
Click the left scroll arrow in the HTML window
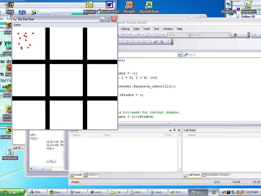tap(32, 169)
